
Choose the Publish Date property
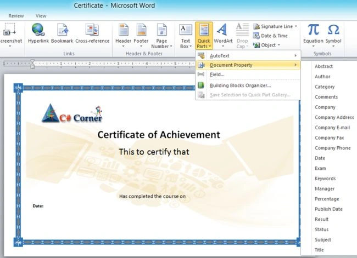[328, 209]
